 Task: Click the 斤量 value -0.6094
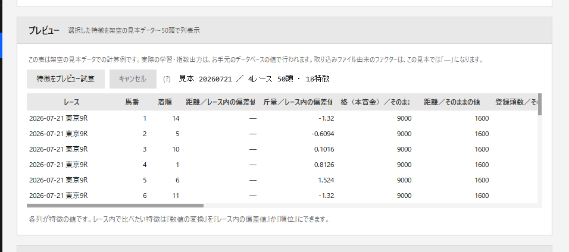(323, 134)
